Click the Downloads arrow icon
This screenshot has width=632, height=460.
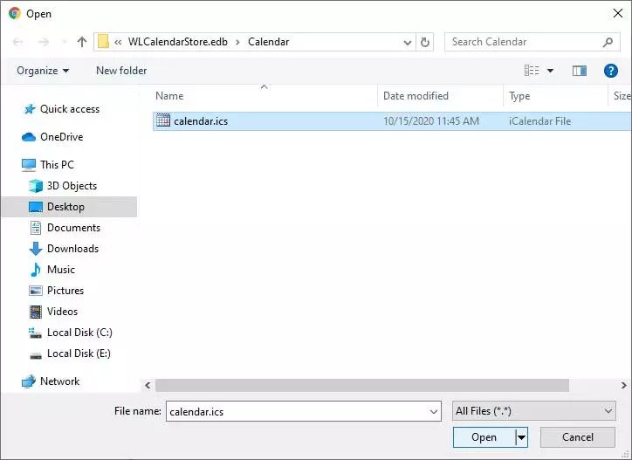click(x=36, y=249)
